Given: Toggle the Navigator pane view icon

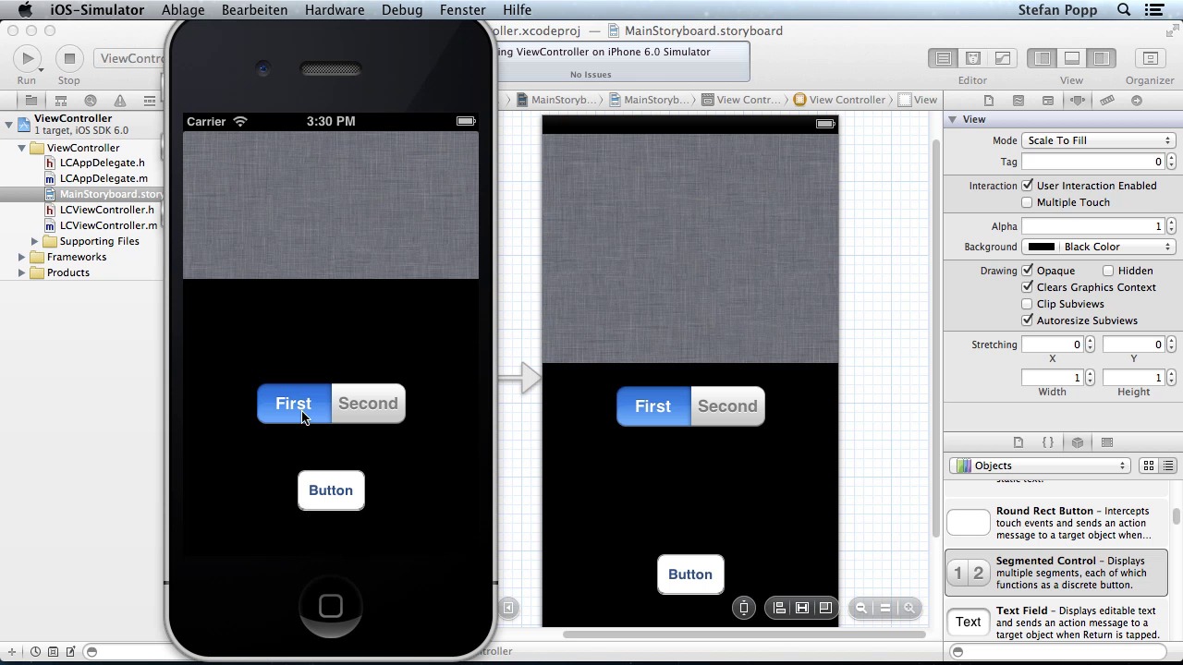Looking at the screenshot, I should pos(1043,58).
